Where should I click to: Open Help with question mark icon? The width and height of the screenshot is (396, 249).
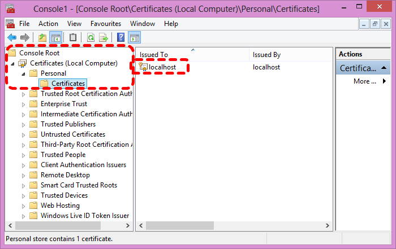(120, 38)
